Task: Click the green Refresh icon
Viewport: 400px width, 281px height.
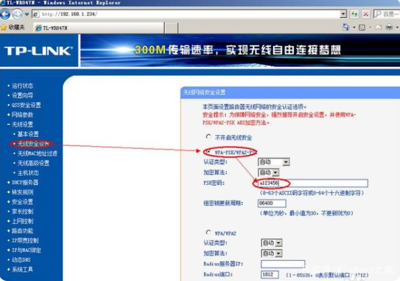Action: point(354,14)
